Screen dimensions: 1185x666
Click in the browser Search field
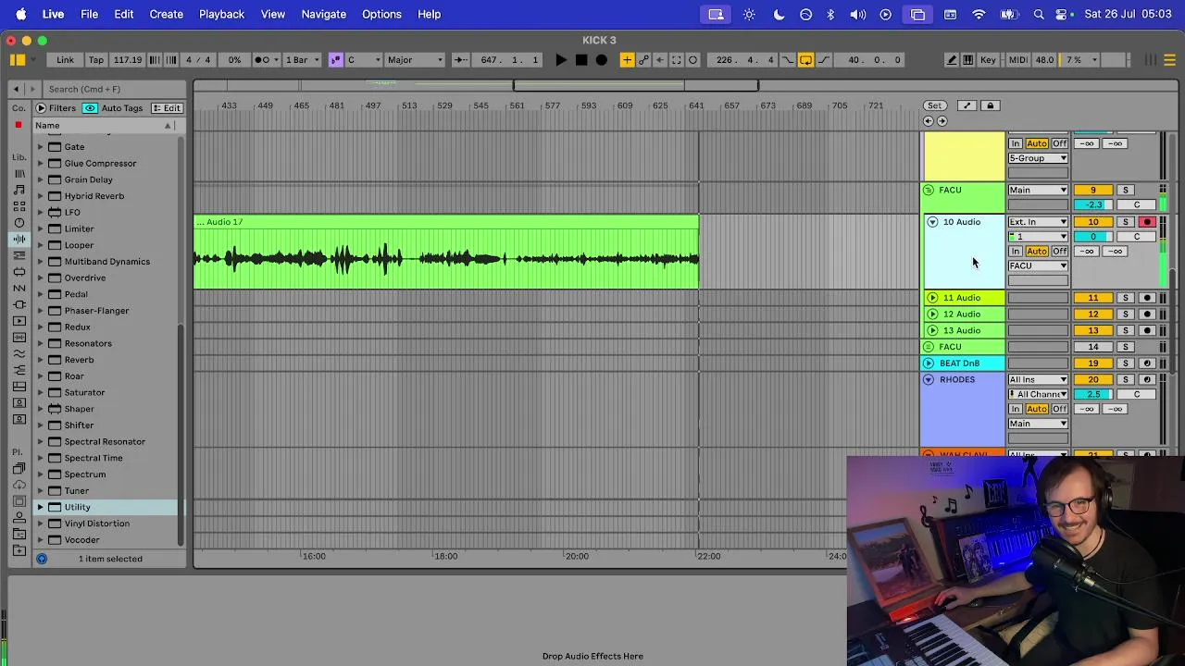116,89
